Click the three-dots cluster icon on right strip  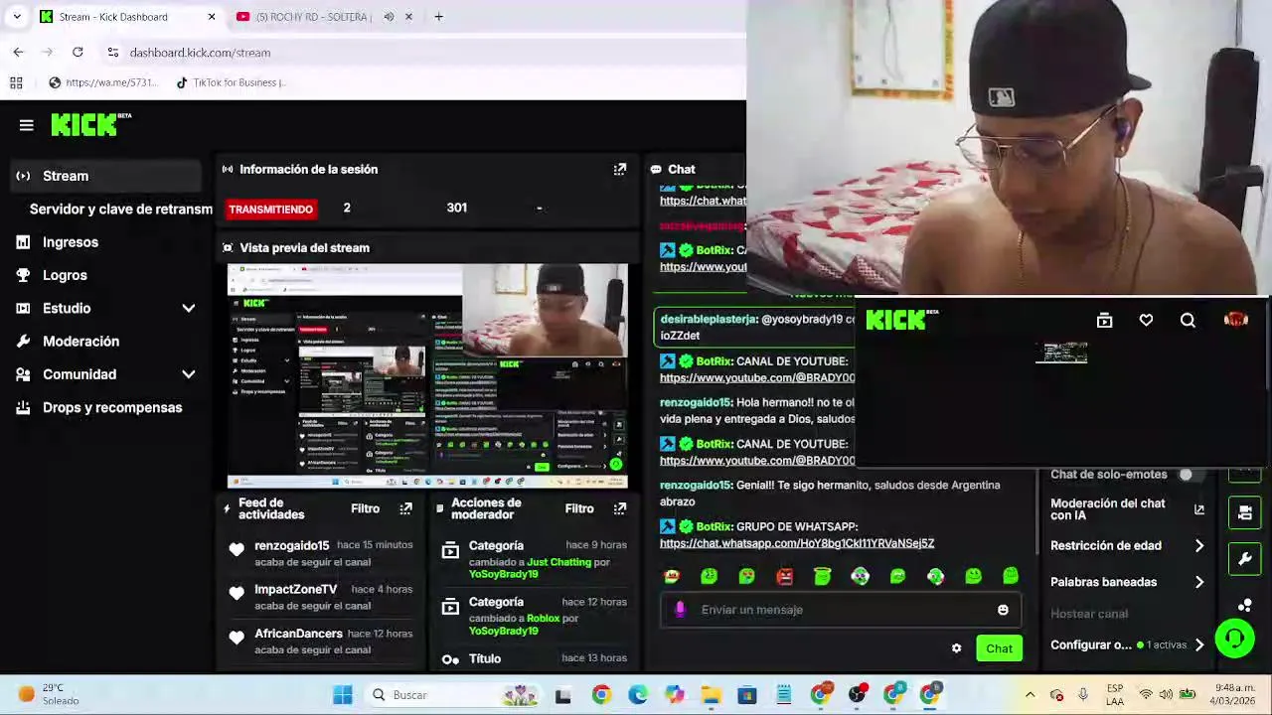(x=1245, y=605)
